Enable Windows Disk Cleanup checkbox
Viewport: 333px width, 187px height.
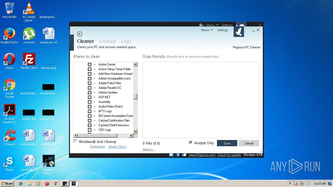tap(75, 141)
